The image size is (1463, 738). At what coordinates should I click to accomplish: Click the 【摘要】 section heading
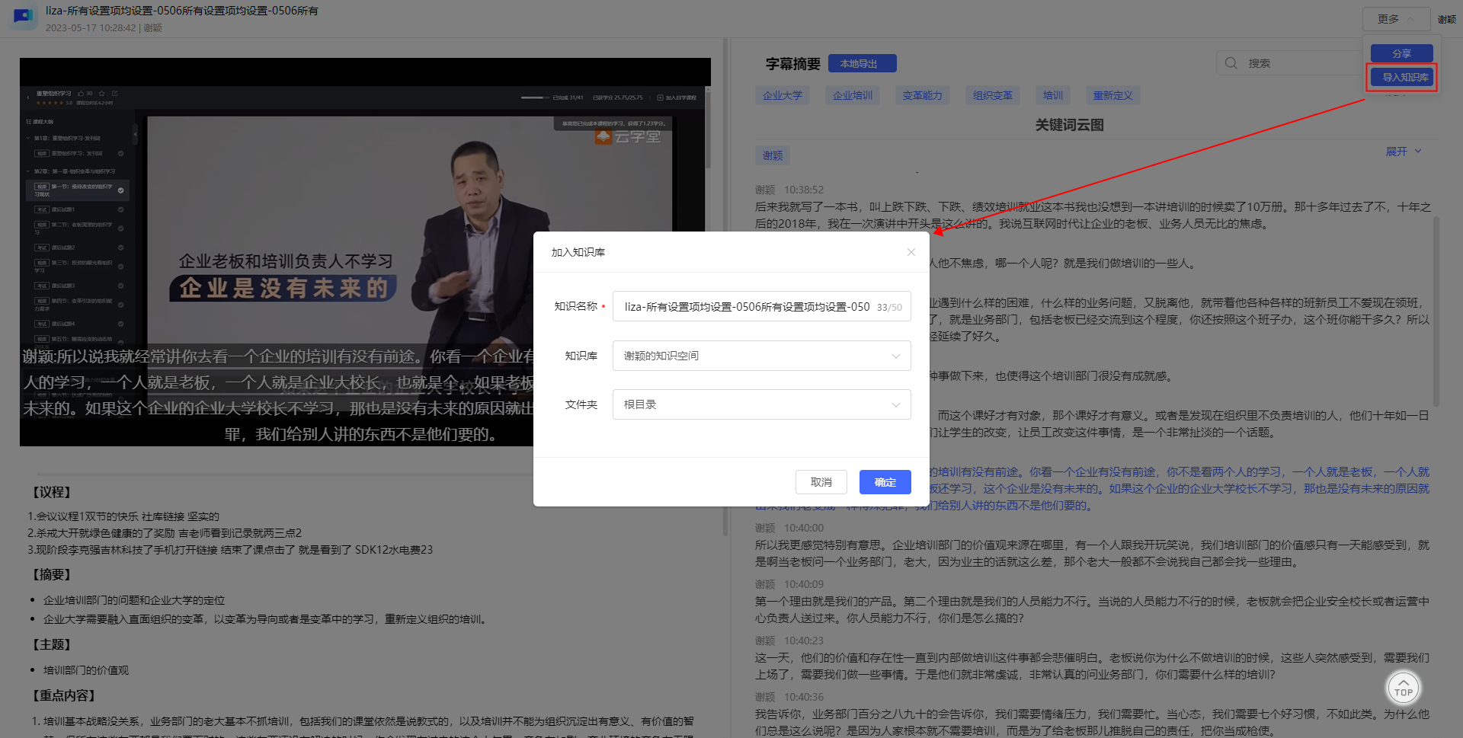[52, 574]
